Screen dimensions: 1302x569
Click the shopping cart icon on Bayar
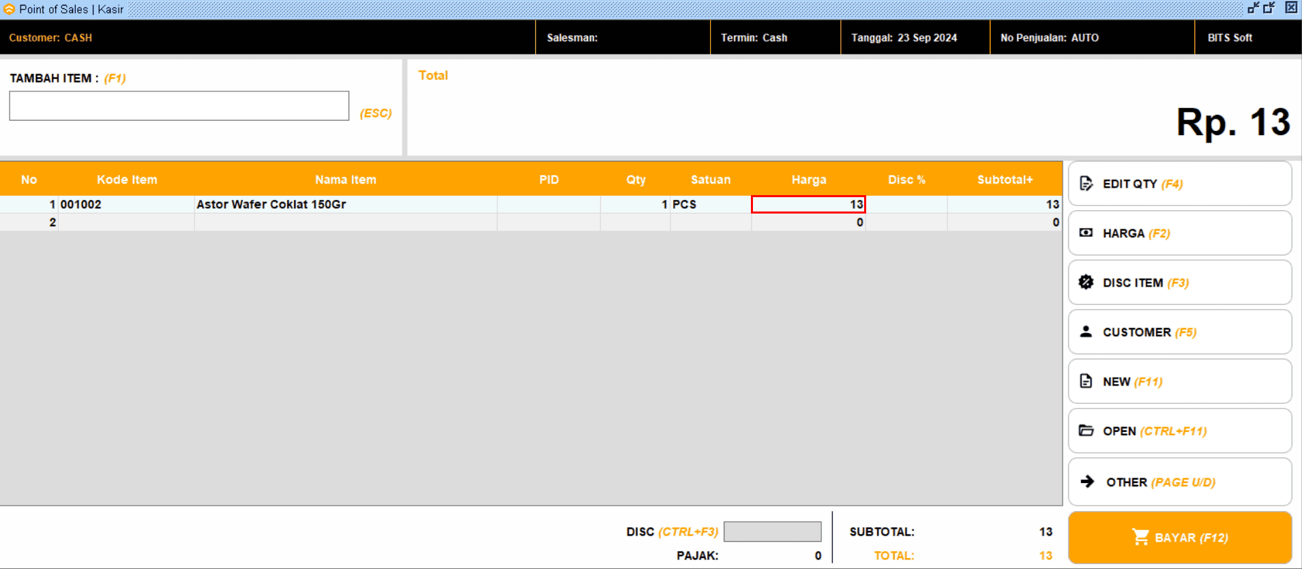point(1140,537)
